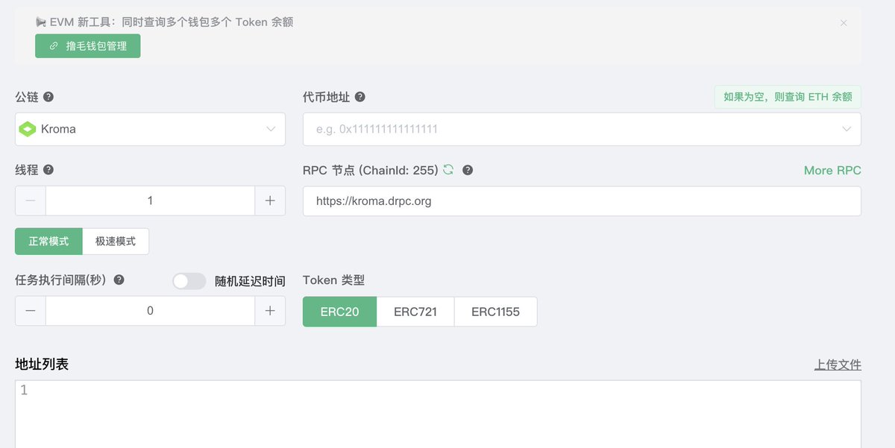The height and width of the screenshot is (448, 895).
Task: Click the Kroma chain logo icon
Action: point(28,129)
